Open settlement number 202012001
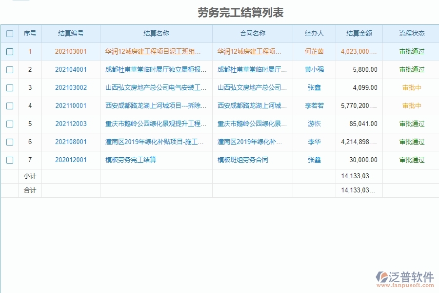 coord(70,160)
